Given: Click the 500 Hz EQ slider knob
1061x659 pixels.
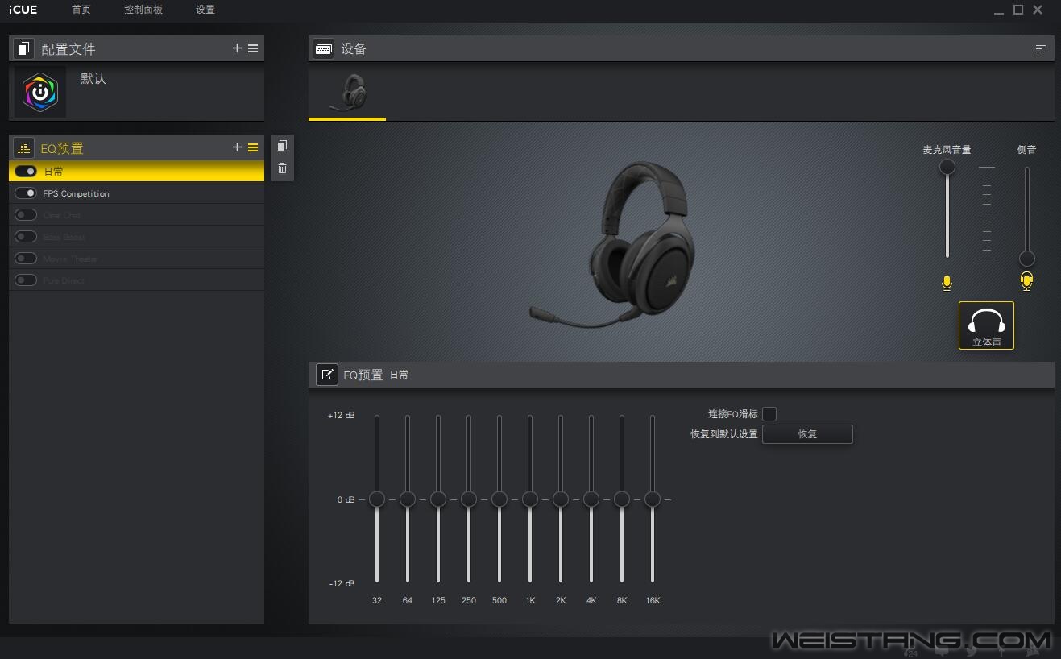Looking at the screenshot, I should (x=499, y=499).
